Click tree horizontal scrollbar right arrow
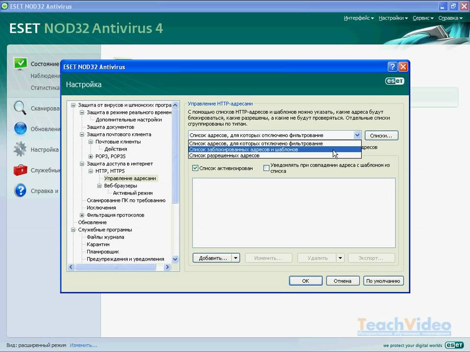470x352 pixels. [x=167, y=267]
